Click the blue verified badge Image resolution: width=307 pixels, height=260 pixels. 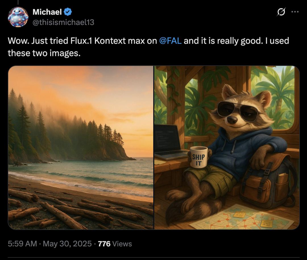pyautogui.click(x=68, y=12)
